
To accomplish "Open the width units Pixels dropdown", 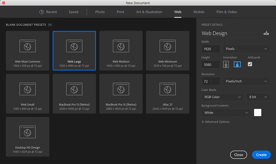I will tap(246, 49).
